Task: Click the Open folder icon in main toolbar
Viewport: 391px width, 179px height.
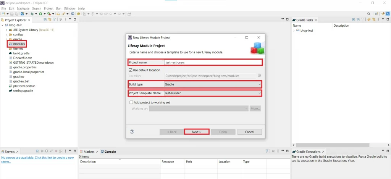Action: tap(58, 14)
